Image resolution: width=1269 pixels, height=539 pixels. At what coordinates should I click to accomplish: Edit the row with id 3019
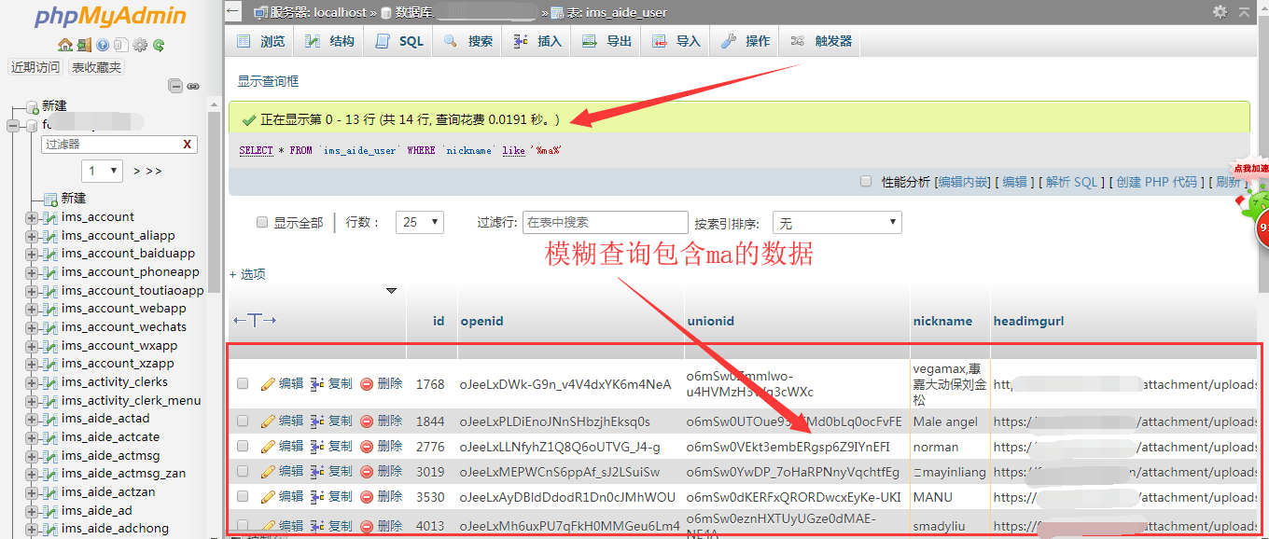click(x=282, y=472)
